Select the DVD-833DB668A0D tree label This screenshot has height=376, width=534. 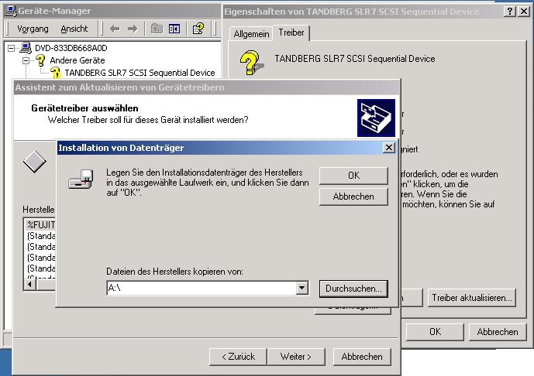pos(71,48)
